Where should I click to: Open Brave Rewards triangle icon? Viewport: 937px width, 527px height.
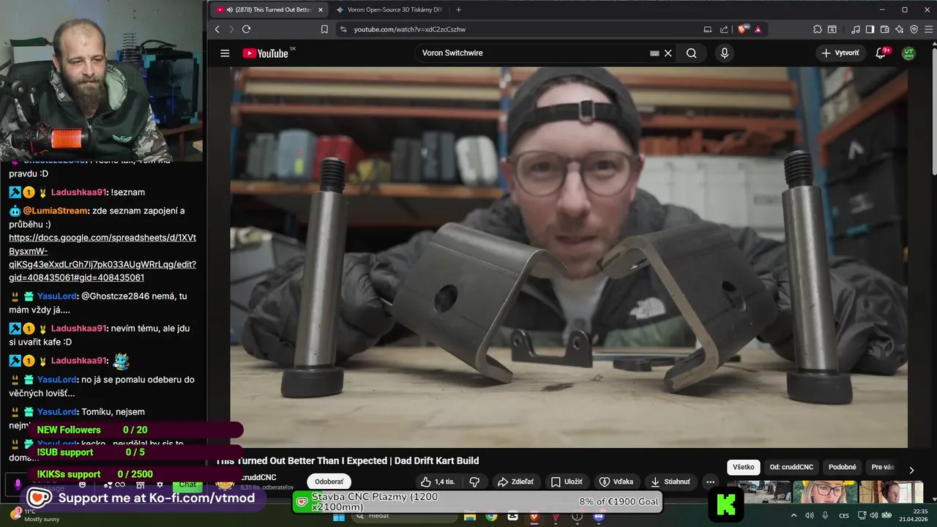point(758,29)
